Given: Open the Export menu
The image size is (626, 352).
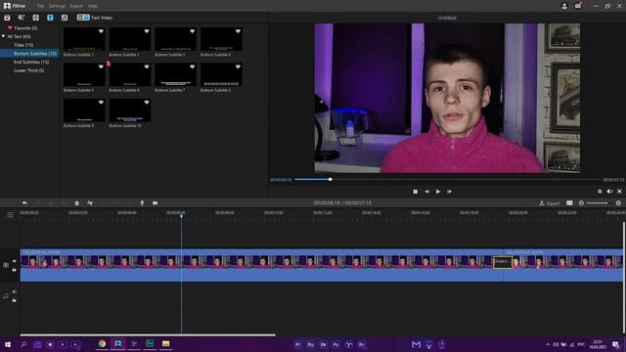Looking at the screenshot, I should pos(76,6).
